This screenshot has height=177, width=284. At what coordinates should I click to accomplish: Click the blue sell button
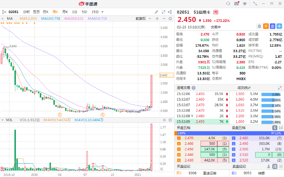click(x=273, y=26)
